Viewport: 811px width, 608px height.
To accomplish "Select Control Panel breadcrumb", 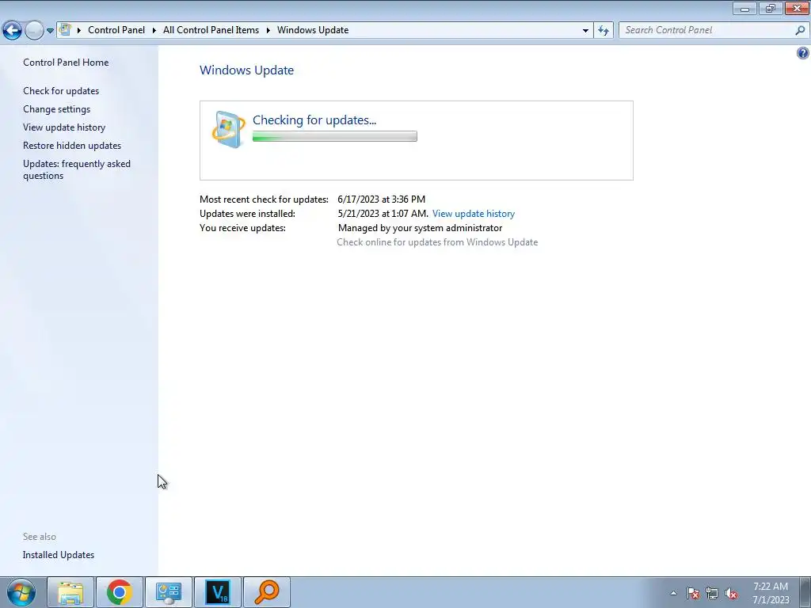I will pos(116,30).
